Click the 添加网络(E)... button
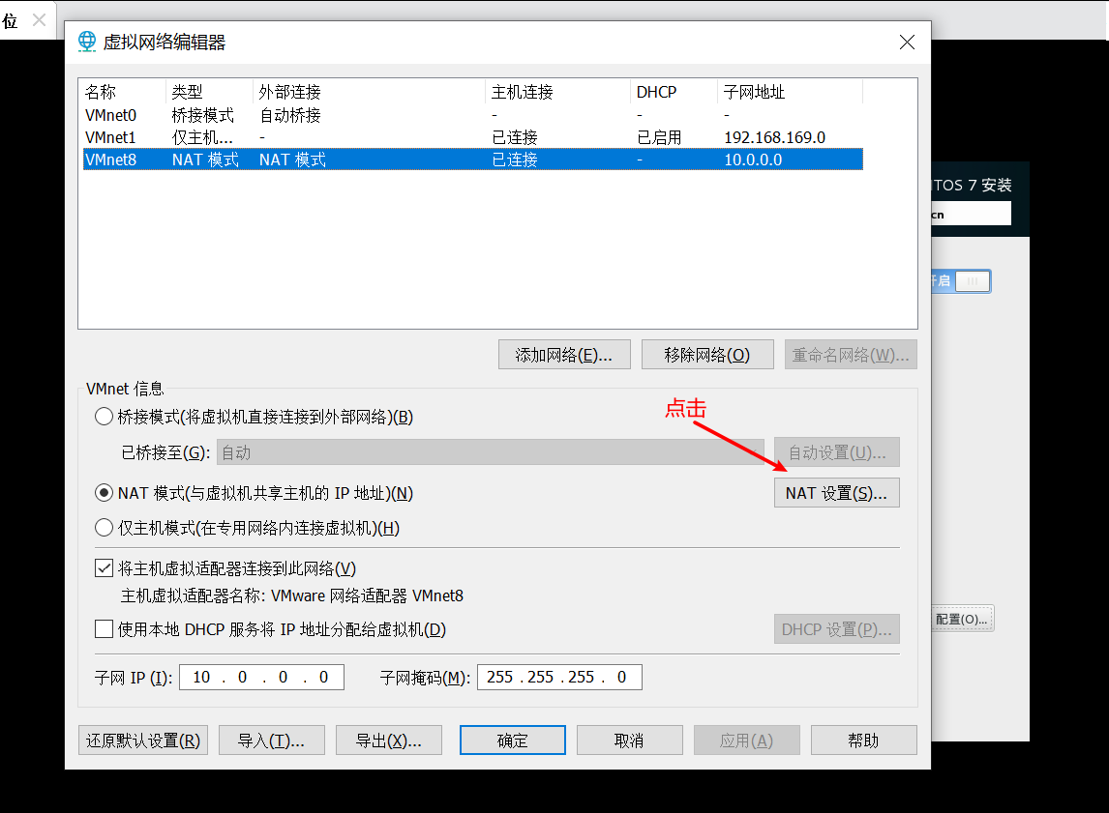 564,355
